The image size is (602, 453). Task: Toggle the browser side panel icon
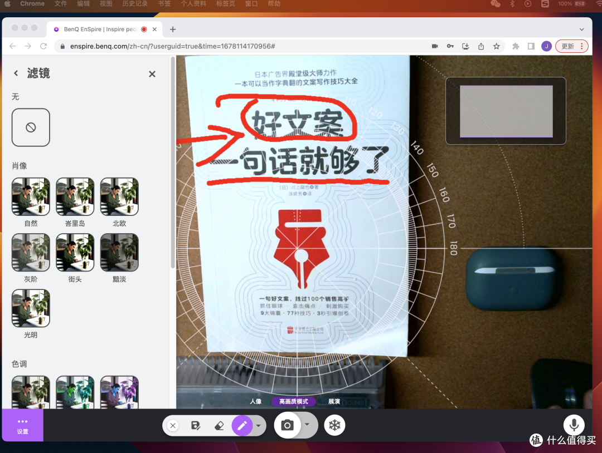pyautogui.click(x=531, y=46)
